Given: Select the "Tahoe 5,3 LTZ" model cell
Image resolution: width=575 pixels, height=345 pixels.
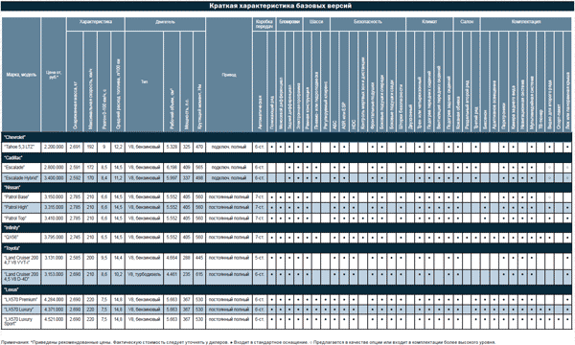Looking at the screenshot, I should [x=21, y=147].
